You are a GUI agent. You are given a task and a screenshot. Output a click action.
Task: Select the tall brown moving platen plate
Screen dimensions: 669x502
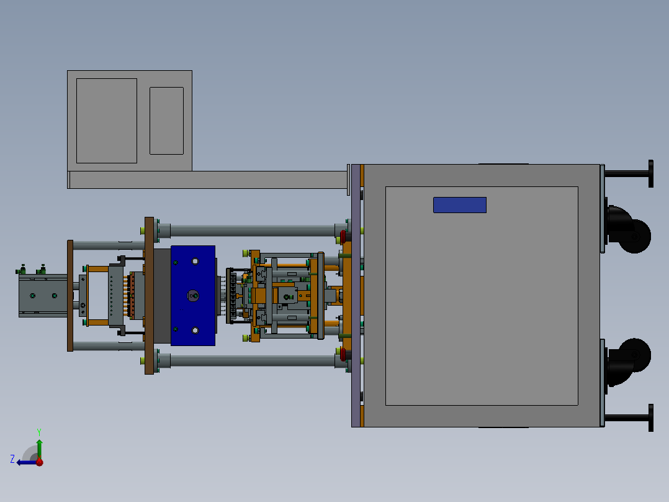(149, 295)
